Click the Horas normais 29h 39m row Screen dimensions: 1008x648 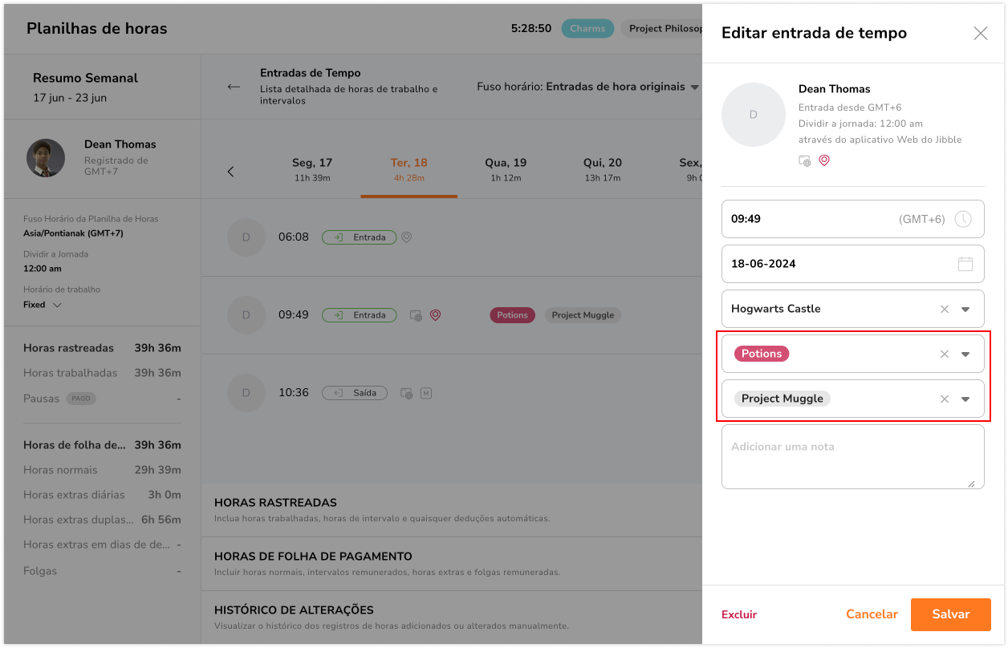pyautogui.click(x=102, y=470)
